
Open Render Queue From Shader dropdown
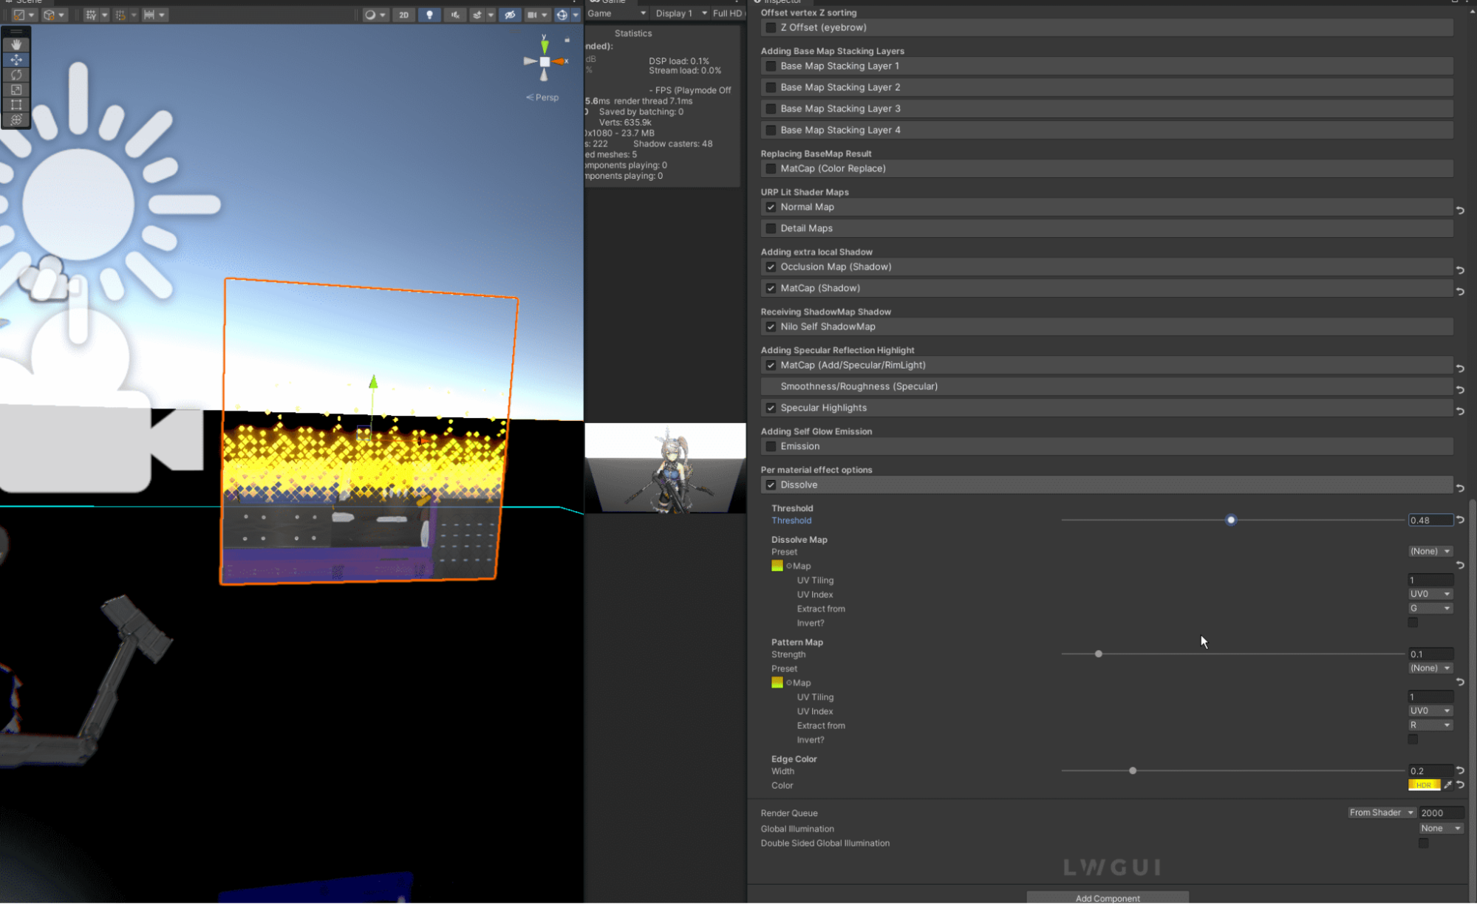click(1381, 812)
